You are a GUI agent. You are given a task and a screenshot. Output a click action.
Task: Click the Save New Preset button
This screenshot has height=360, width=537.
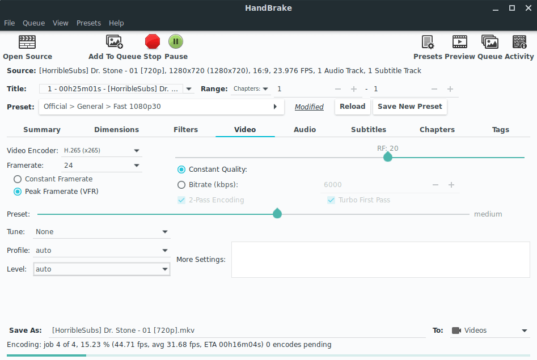[x=409, y=107]
